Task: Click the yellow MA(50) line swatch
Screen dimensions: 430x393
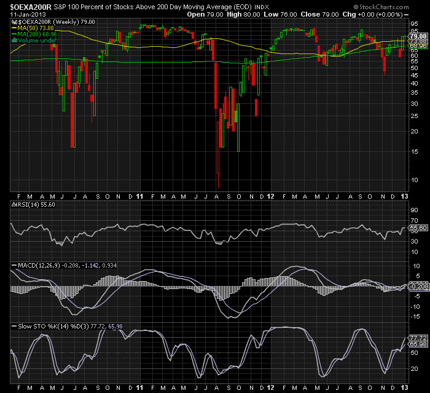Action: (x=14, y=28)
